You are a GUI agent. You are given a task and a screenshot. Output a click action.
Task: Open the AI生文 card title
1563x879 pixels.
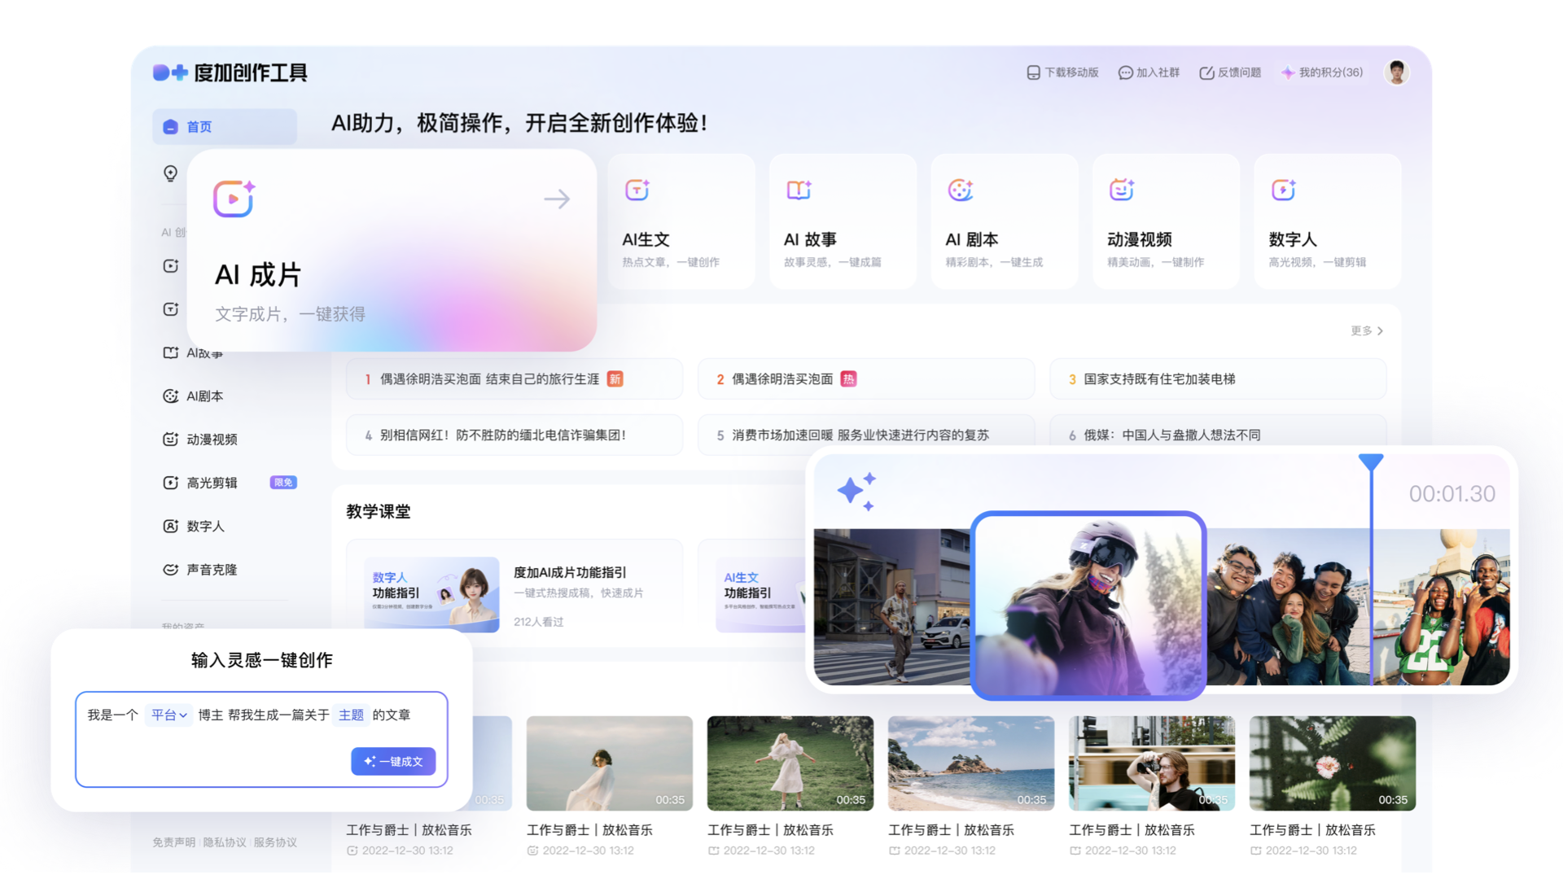click(646, 239)
